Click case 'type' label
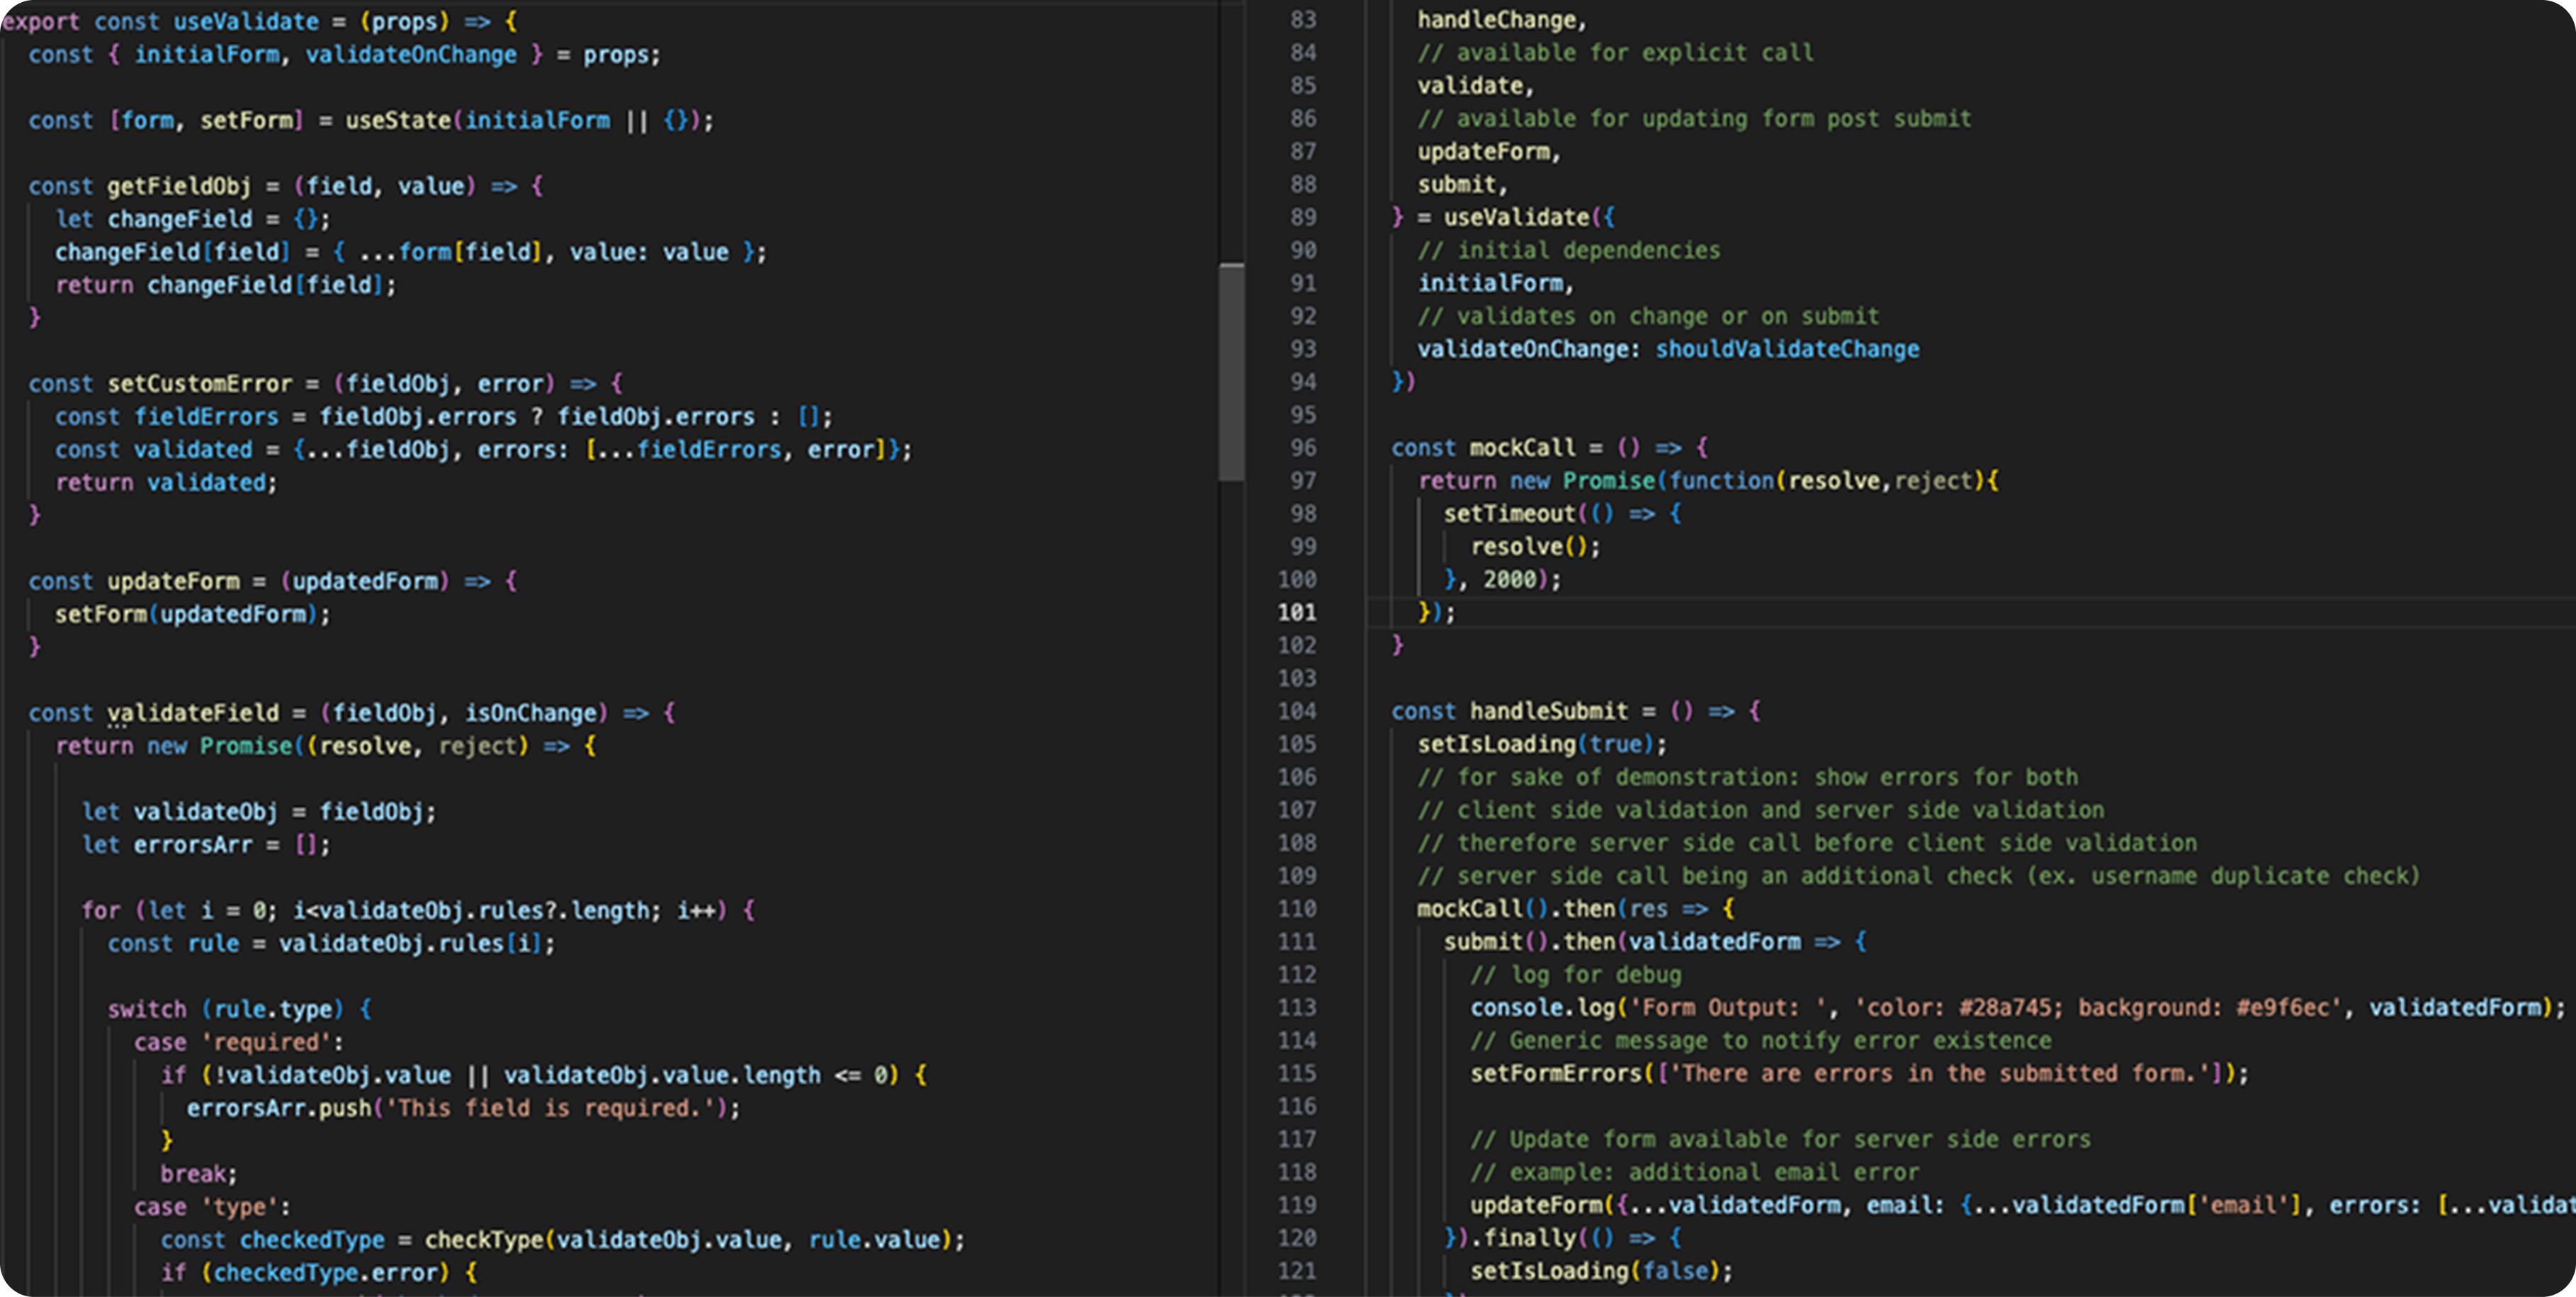The width and height of the screenshot is (2576, 1297). pos(212,1207)
